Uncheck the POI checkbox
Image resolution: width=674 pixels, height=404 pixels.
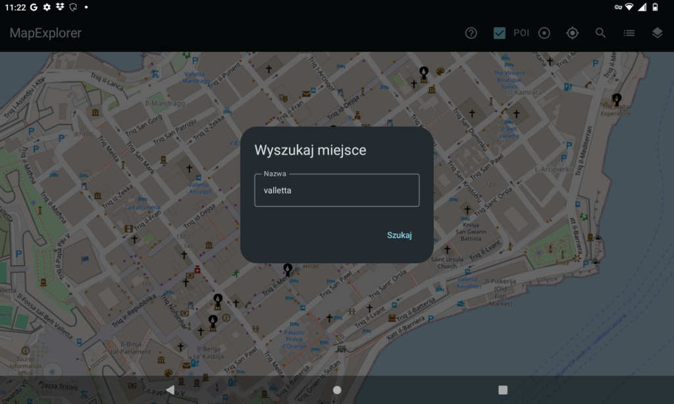pyautogui.click(x=500, y=33)
